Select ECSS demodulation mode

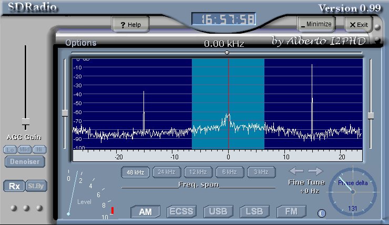(181, 212)
